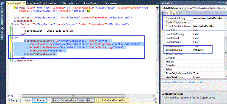Click the editor horizontal scroll left arrow
The height and width of the screenshot is (104, 227).
tap(20, 96)
